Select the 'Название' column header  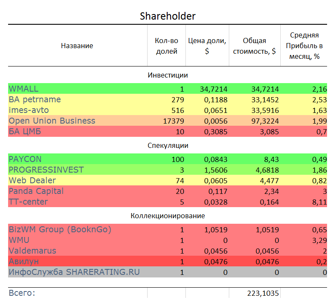(x=77, y=46)
